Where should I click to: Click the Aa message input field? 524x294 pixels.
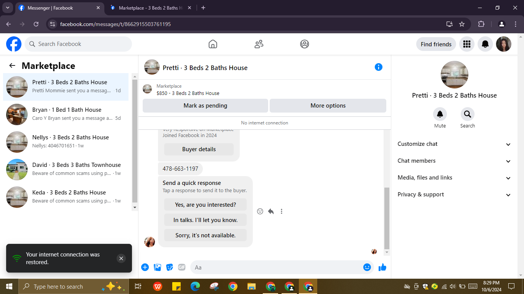(276, 267)
